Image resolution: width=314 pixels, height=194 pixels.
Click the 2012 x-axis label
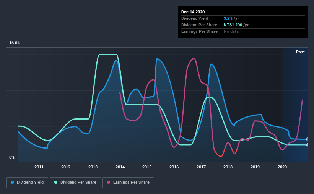coord(66,167)
